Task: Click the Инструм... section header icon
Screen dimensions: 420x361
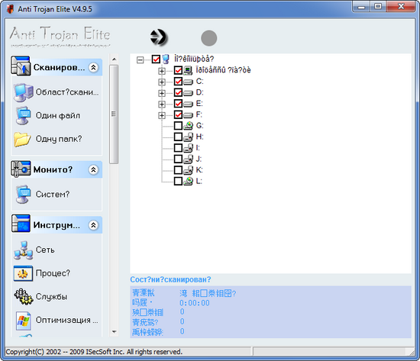Action: coord(21,224)
